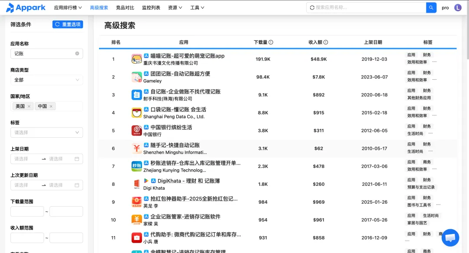Expand the 应用排行榜 menu
This screenshot has height=253, width=469.
coord(68,7)
